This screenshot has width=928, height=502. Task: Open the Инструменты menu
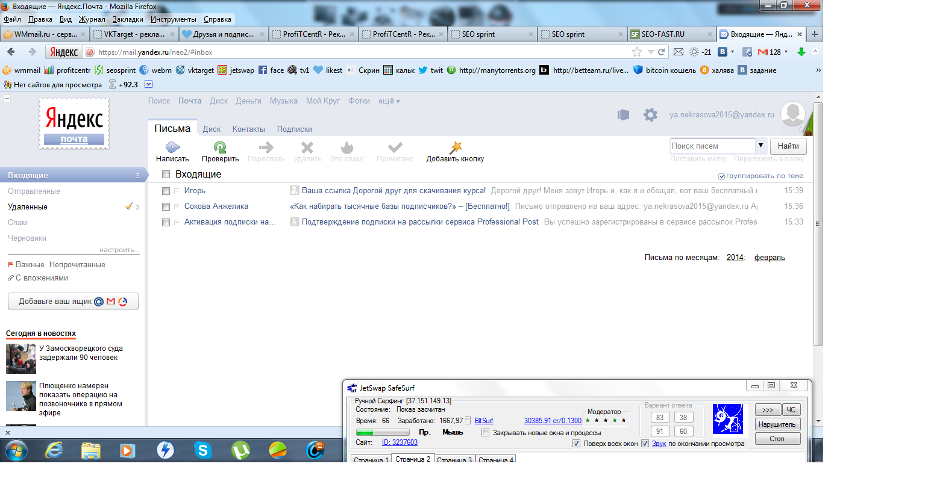tap(174, 19)
